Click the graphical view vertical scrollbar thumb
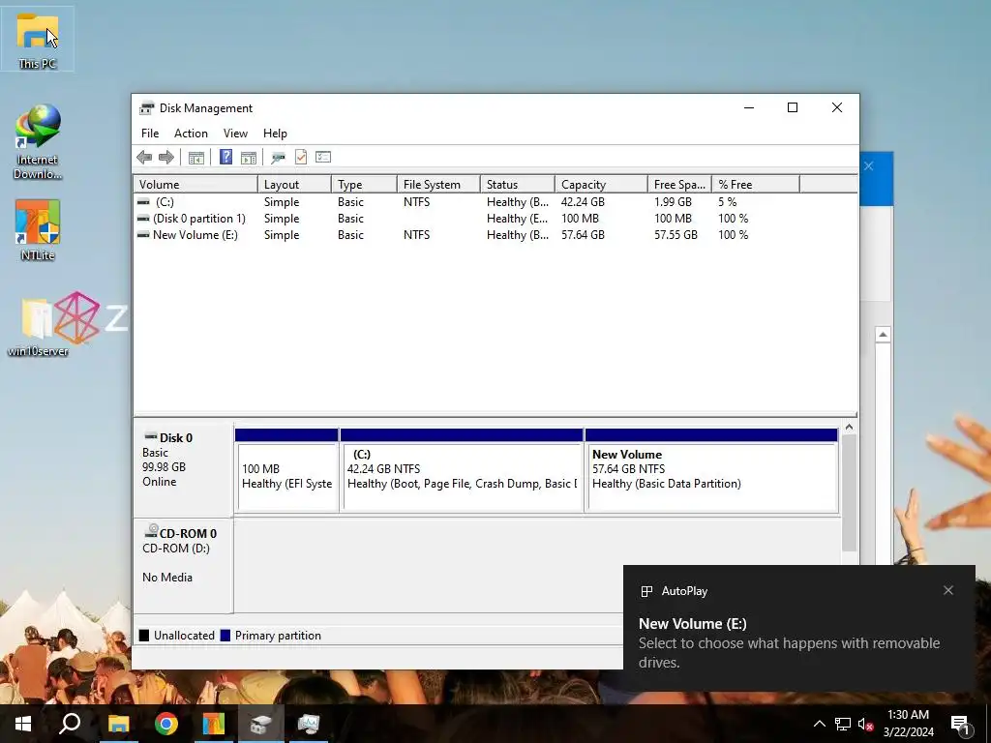This screenshot has height=743, width=991. click(x=849, y=492)
